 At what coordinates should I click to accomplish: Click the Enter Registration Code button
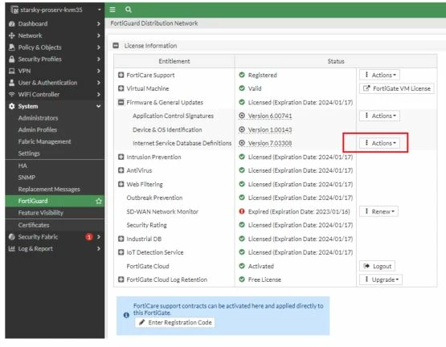(x=175, y=323)
